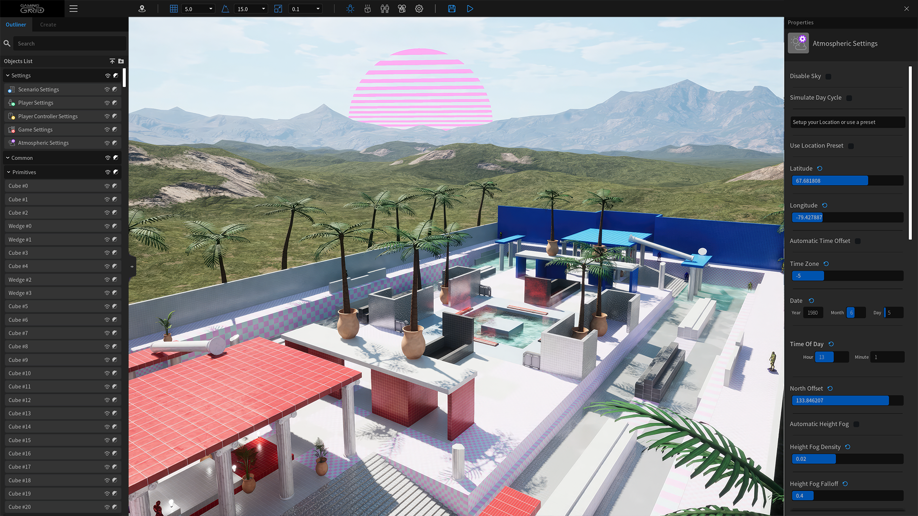
Task: Enable Use Location Preset checkbox
Action: point(851,146)
